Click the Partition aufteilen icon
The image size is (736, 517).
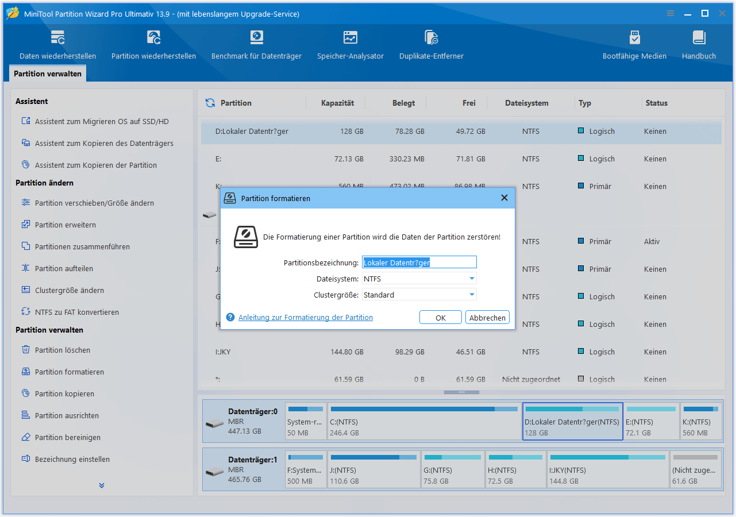pos(25,268)
